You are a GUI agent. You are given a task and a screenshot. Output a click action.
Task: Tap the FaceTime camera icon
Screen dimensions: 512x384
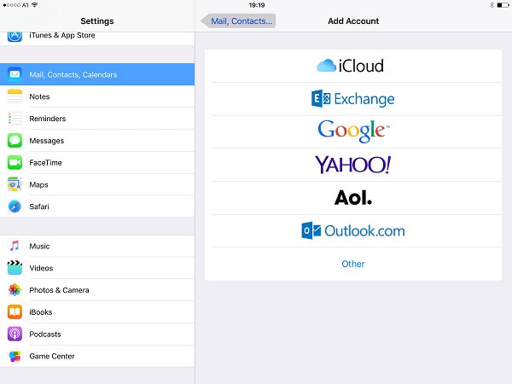(15, 163)
